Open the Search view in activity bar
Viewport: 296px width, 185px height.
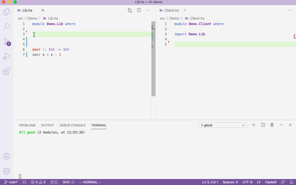[x=7, y=27]
